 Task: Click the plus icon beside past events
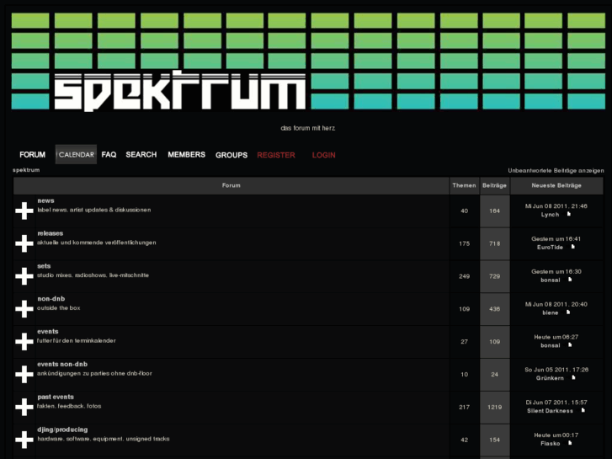(24, 407)
